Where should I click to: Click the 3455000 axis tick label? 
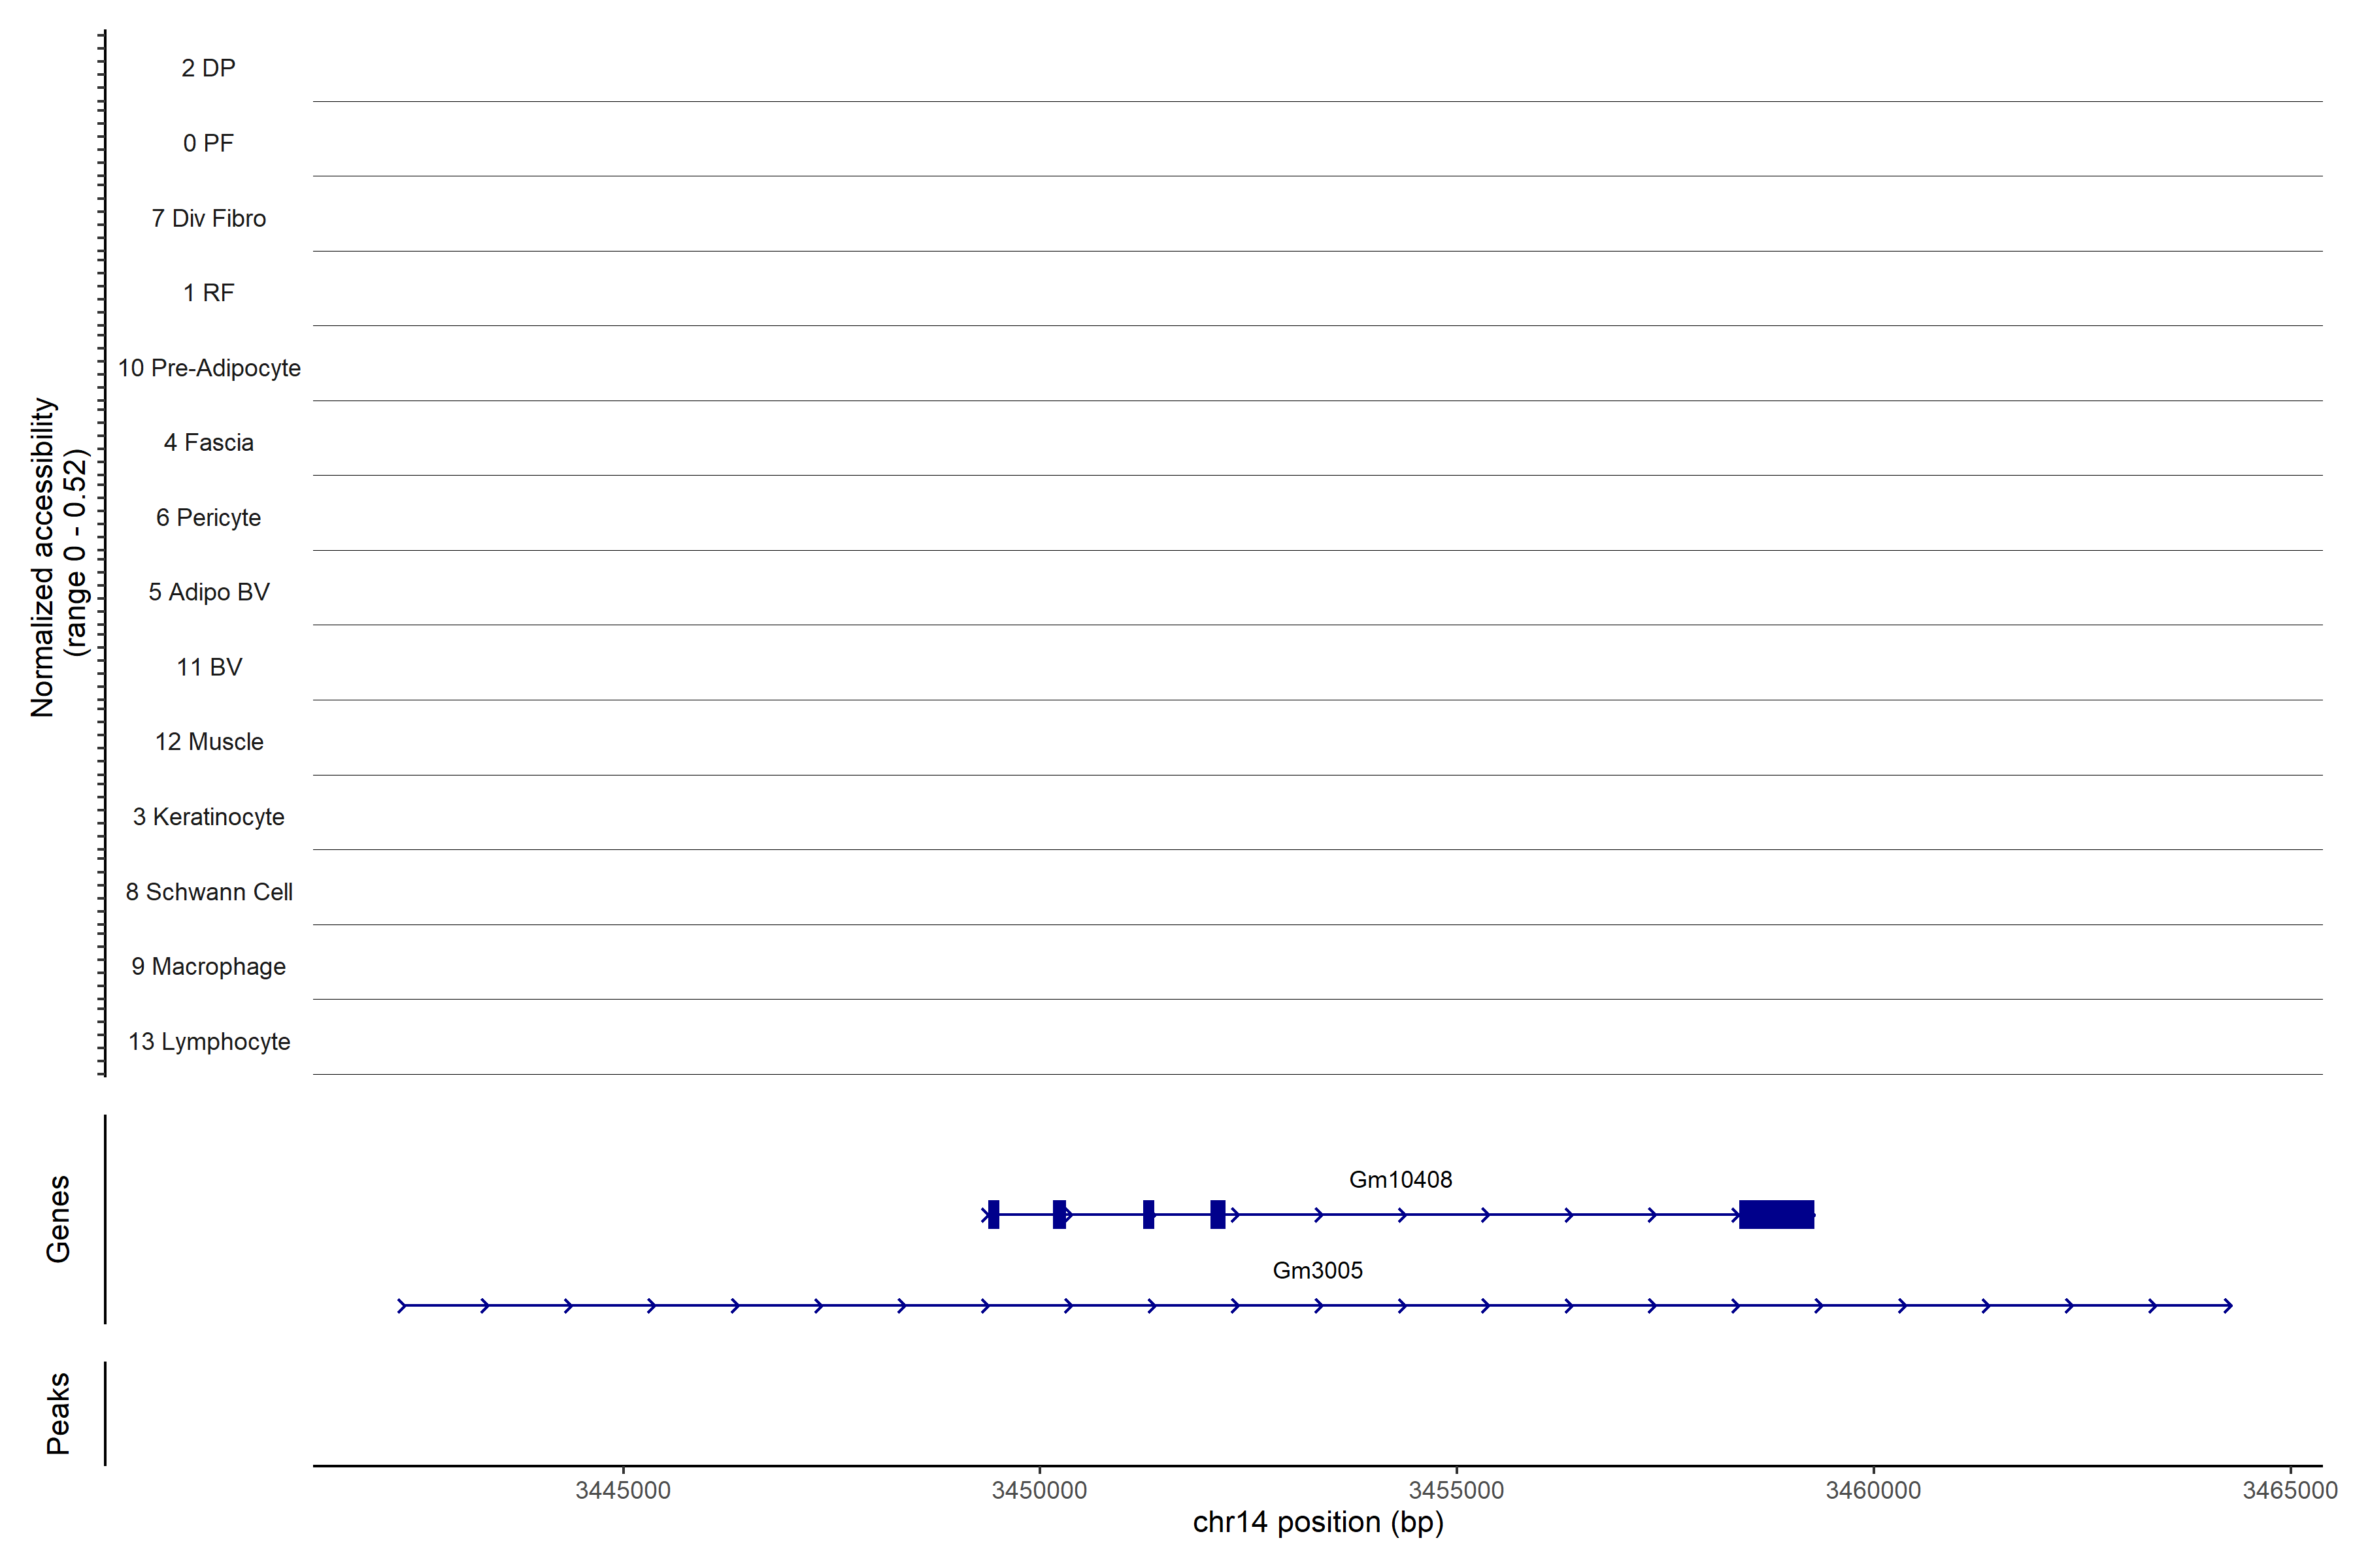click(1456, 1490)
